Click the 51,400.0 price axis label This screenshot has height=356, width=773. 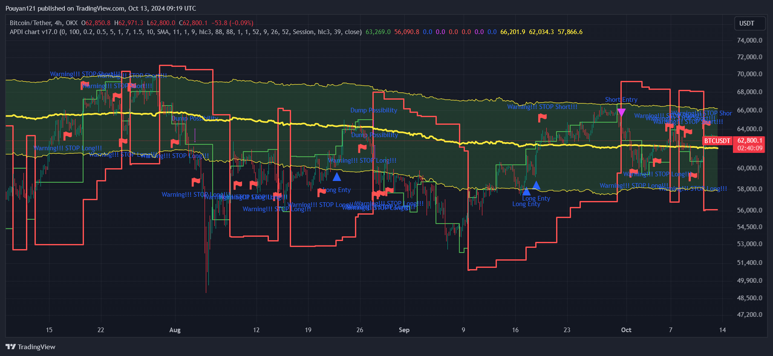click(x=750, y=263)
